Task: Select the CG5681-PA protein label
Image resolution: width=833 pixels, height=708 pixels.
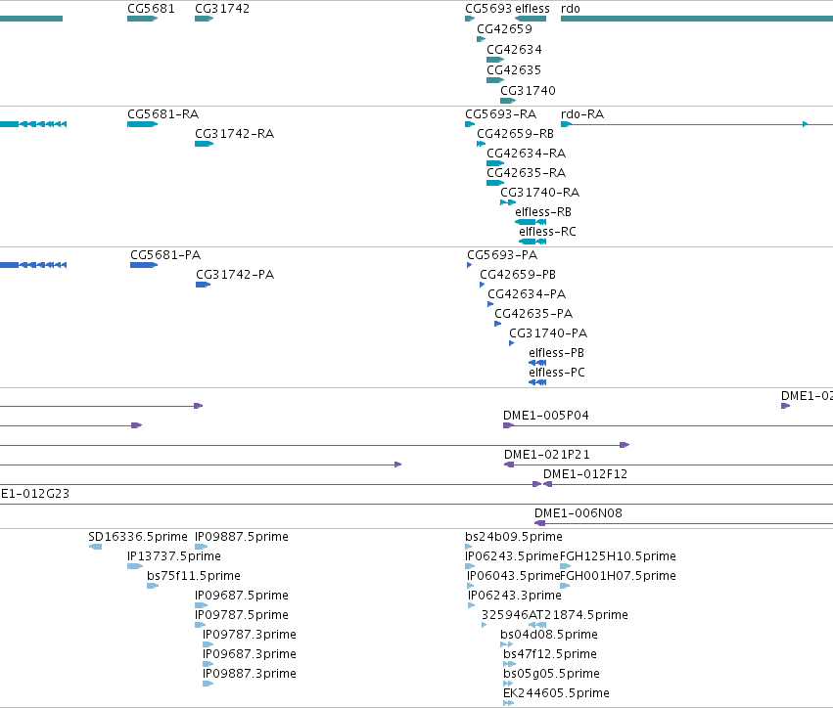Action: tap(165, 255)
